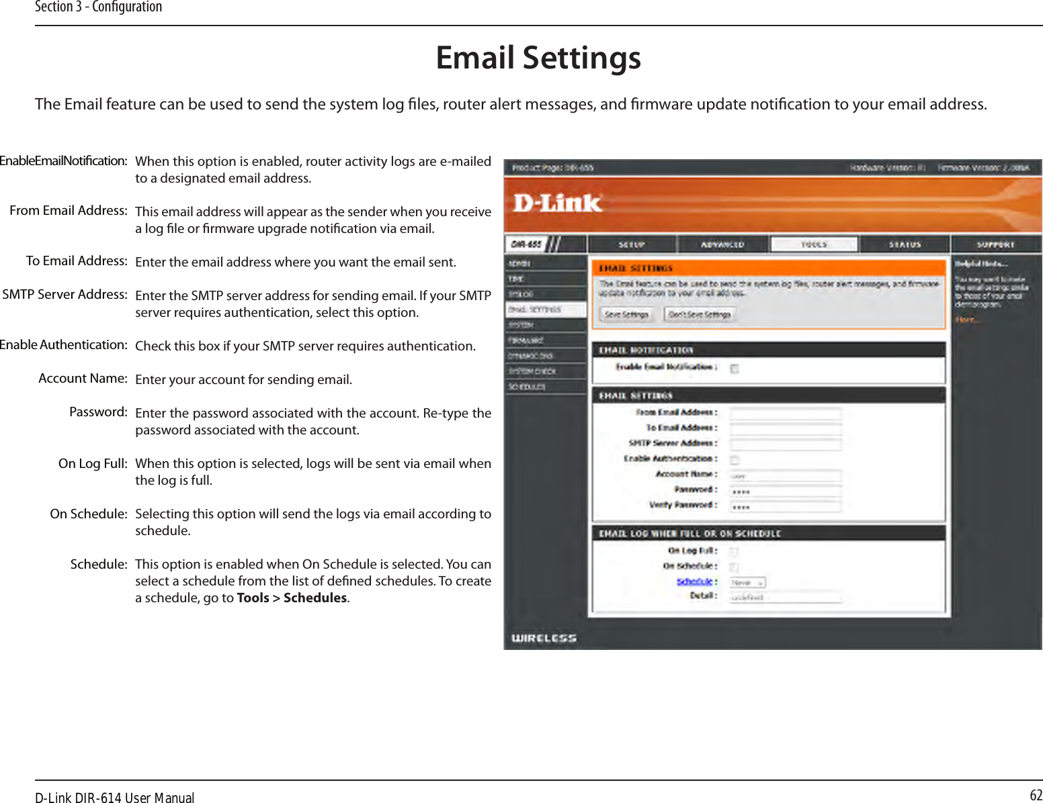Click the Verify Password field
The image size is (1043, 803).
(786, 507)
